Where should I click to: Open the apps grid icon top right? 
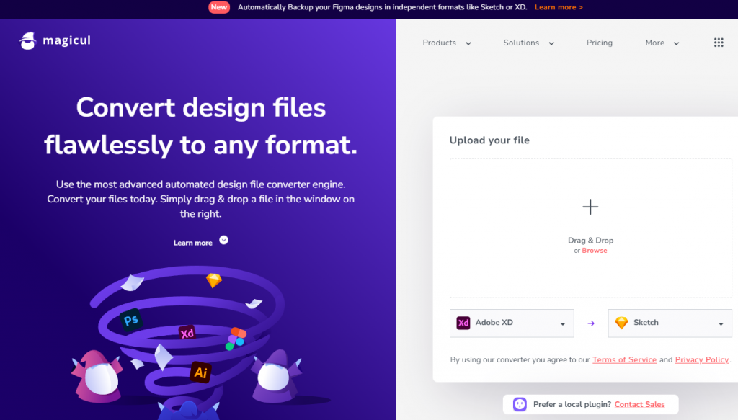click(x=719, y=43)
